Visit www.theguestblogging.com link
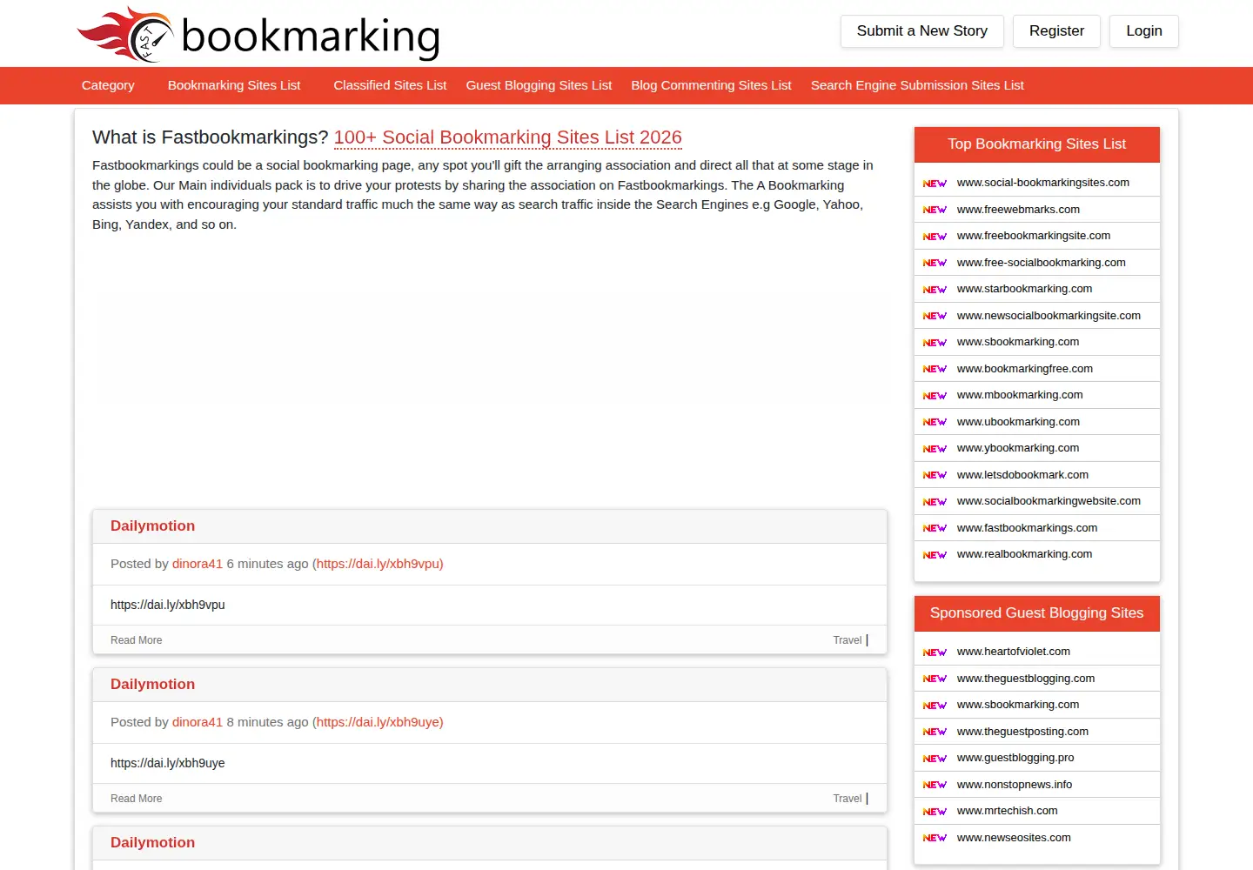Viewport: 1253px width, 870px height. [1026, 679]
